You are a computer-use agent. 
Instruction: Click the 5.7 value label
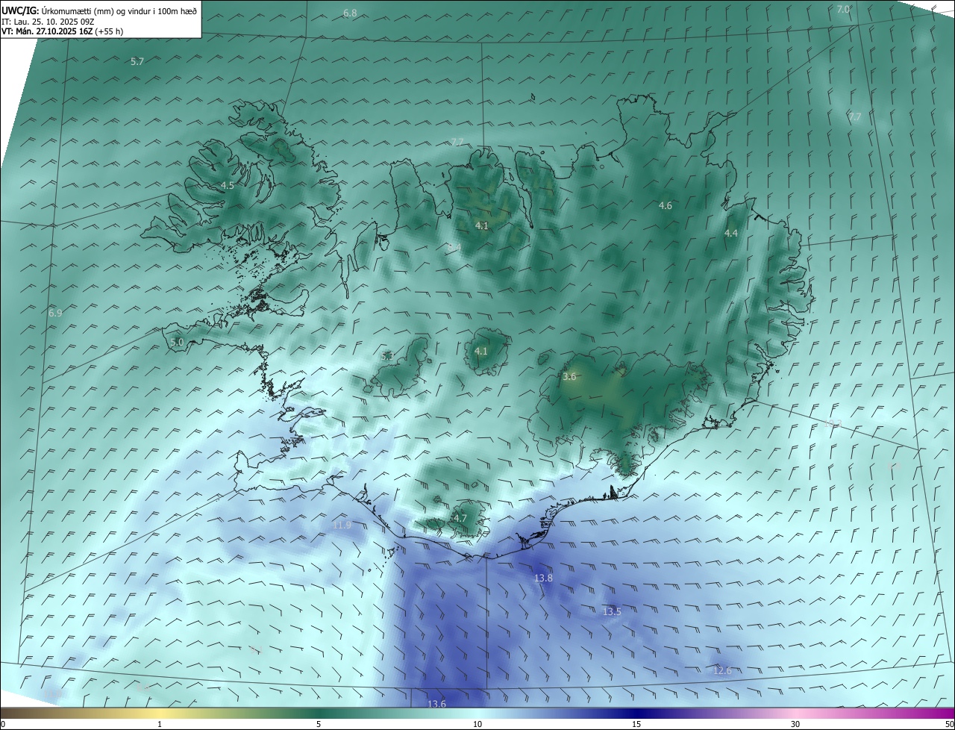click(137, 62)
